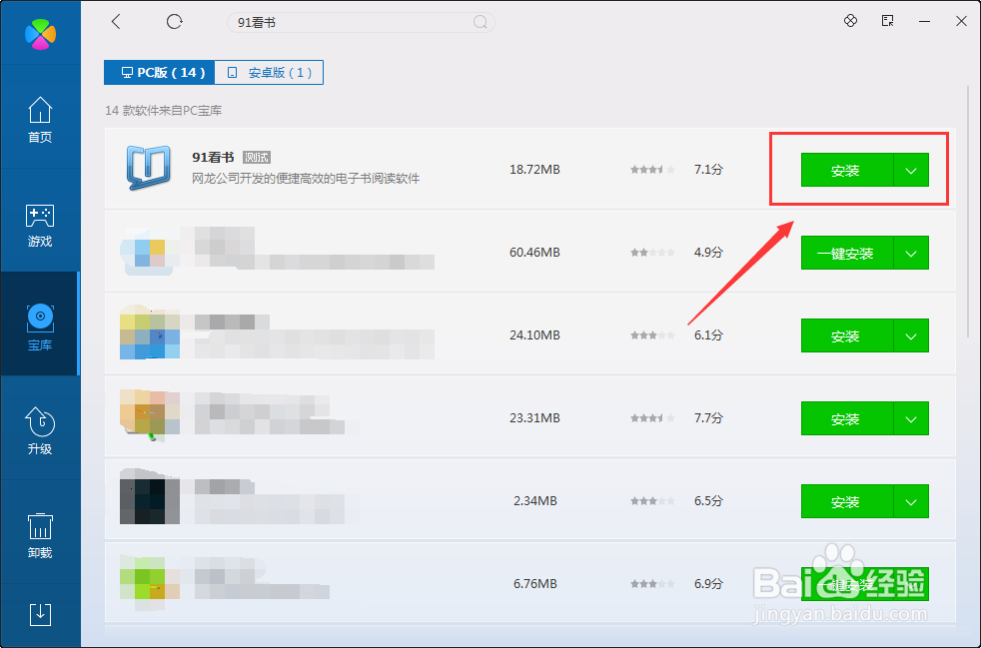Install the 23.31MB app
Screen dimensions: 981x648
coord(846,418)
